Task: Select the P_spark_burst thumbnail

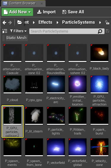Action: pos(99,116)
